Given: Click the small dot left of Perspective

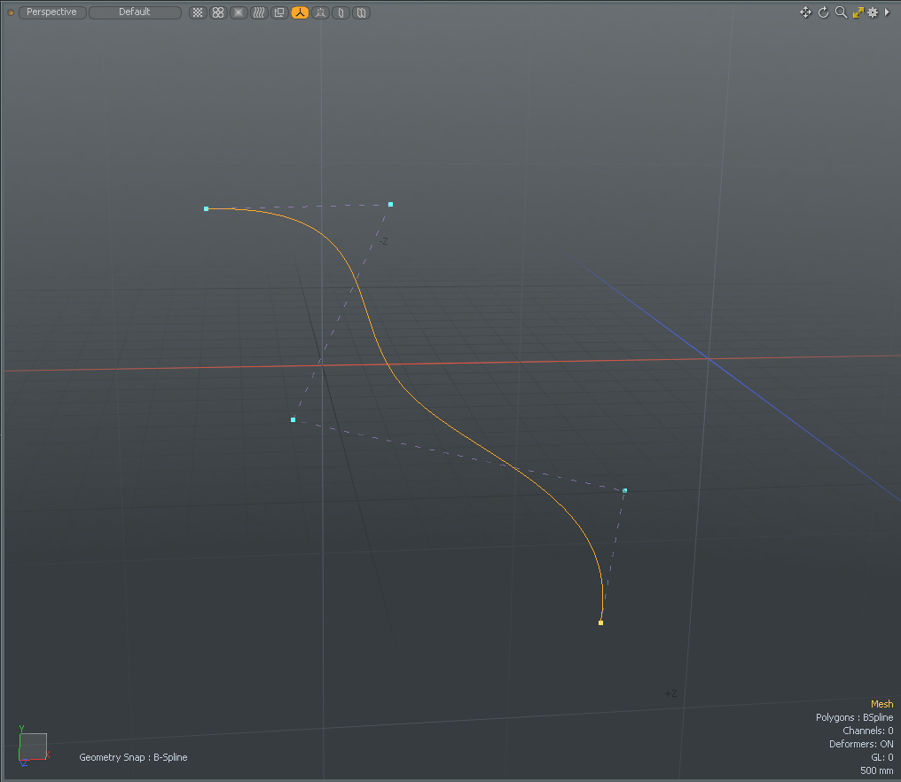Looking at the screenshot, I should [11, 12].
